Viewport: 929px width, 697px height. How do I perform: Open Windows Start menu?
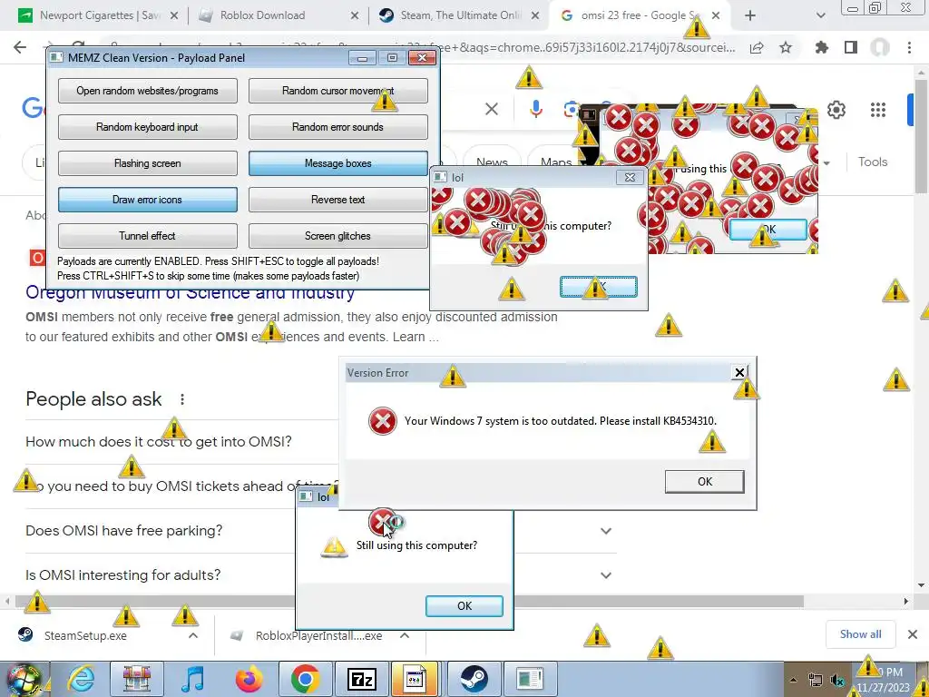pos(24,679)
